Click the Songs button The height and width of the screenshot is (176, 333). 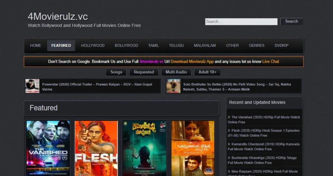(116, 72)
